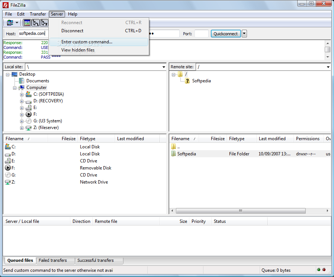Image resolution: width=334 pixels, height=277 pixels.
Task: Toggle remote directory tree icon
Action: (44, 23)
